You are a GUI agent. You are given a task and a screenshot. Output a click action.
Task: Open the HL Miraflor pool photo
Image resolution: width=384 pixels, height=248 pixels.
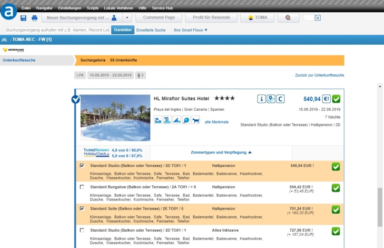(115, 118)
